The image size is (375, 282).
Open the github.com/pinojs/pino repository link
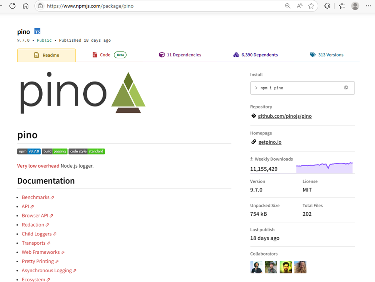tap(285, 116)
